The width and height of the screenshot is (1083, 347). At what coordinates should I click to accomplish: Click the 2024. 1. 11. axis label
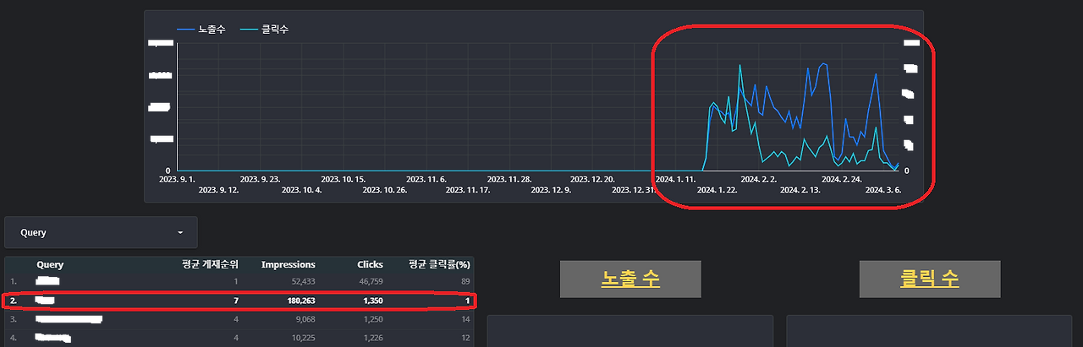[x=677, y=179]
